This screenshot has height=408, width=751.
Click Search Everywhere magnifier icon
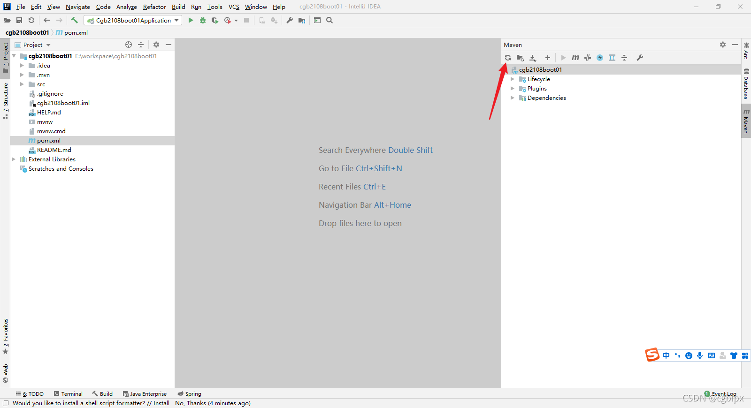coord(330,20)
